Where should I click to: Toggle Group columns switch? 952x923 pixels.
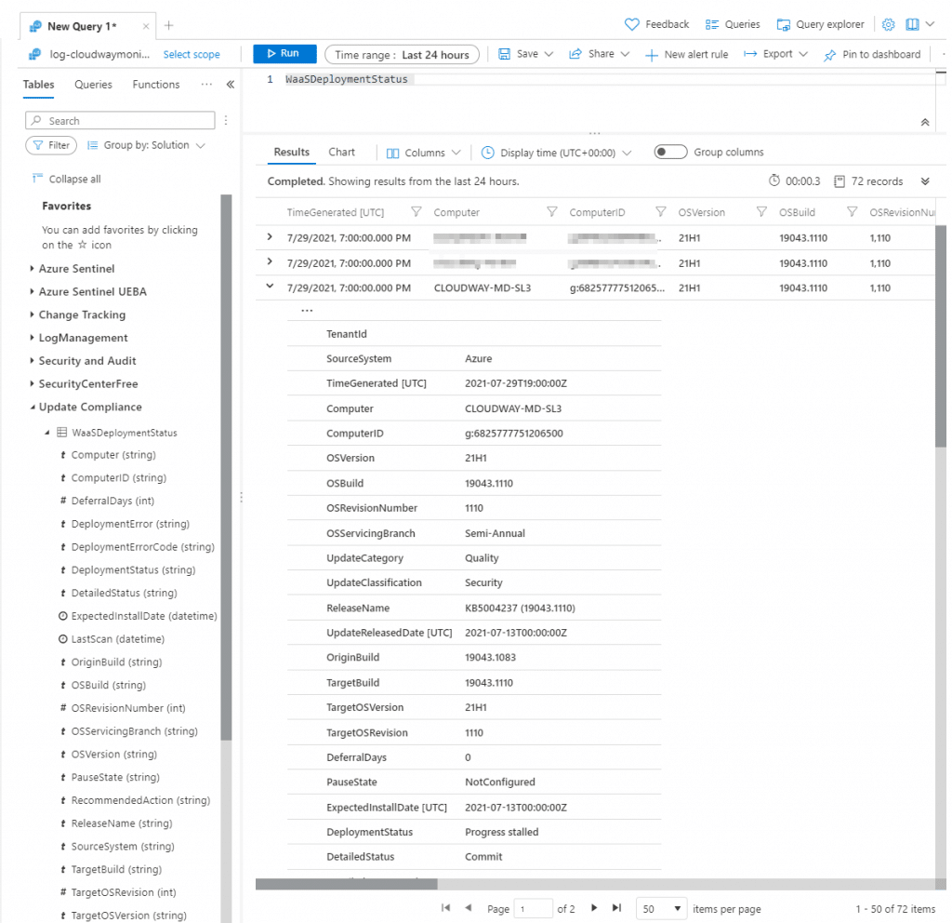pos(669,152)
